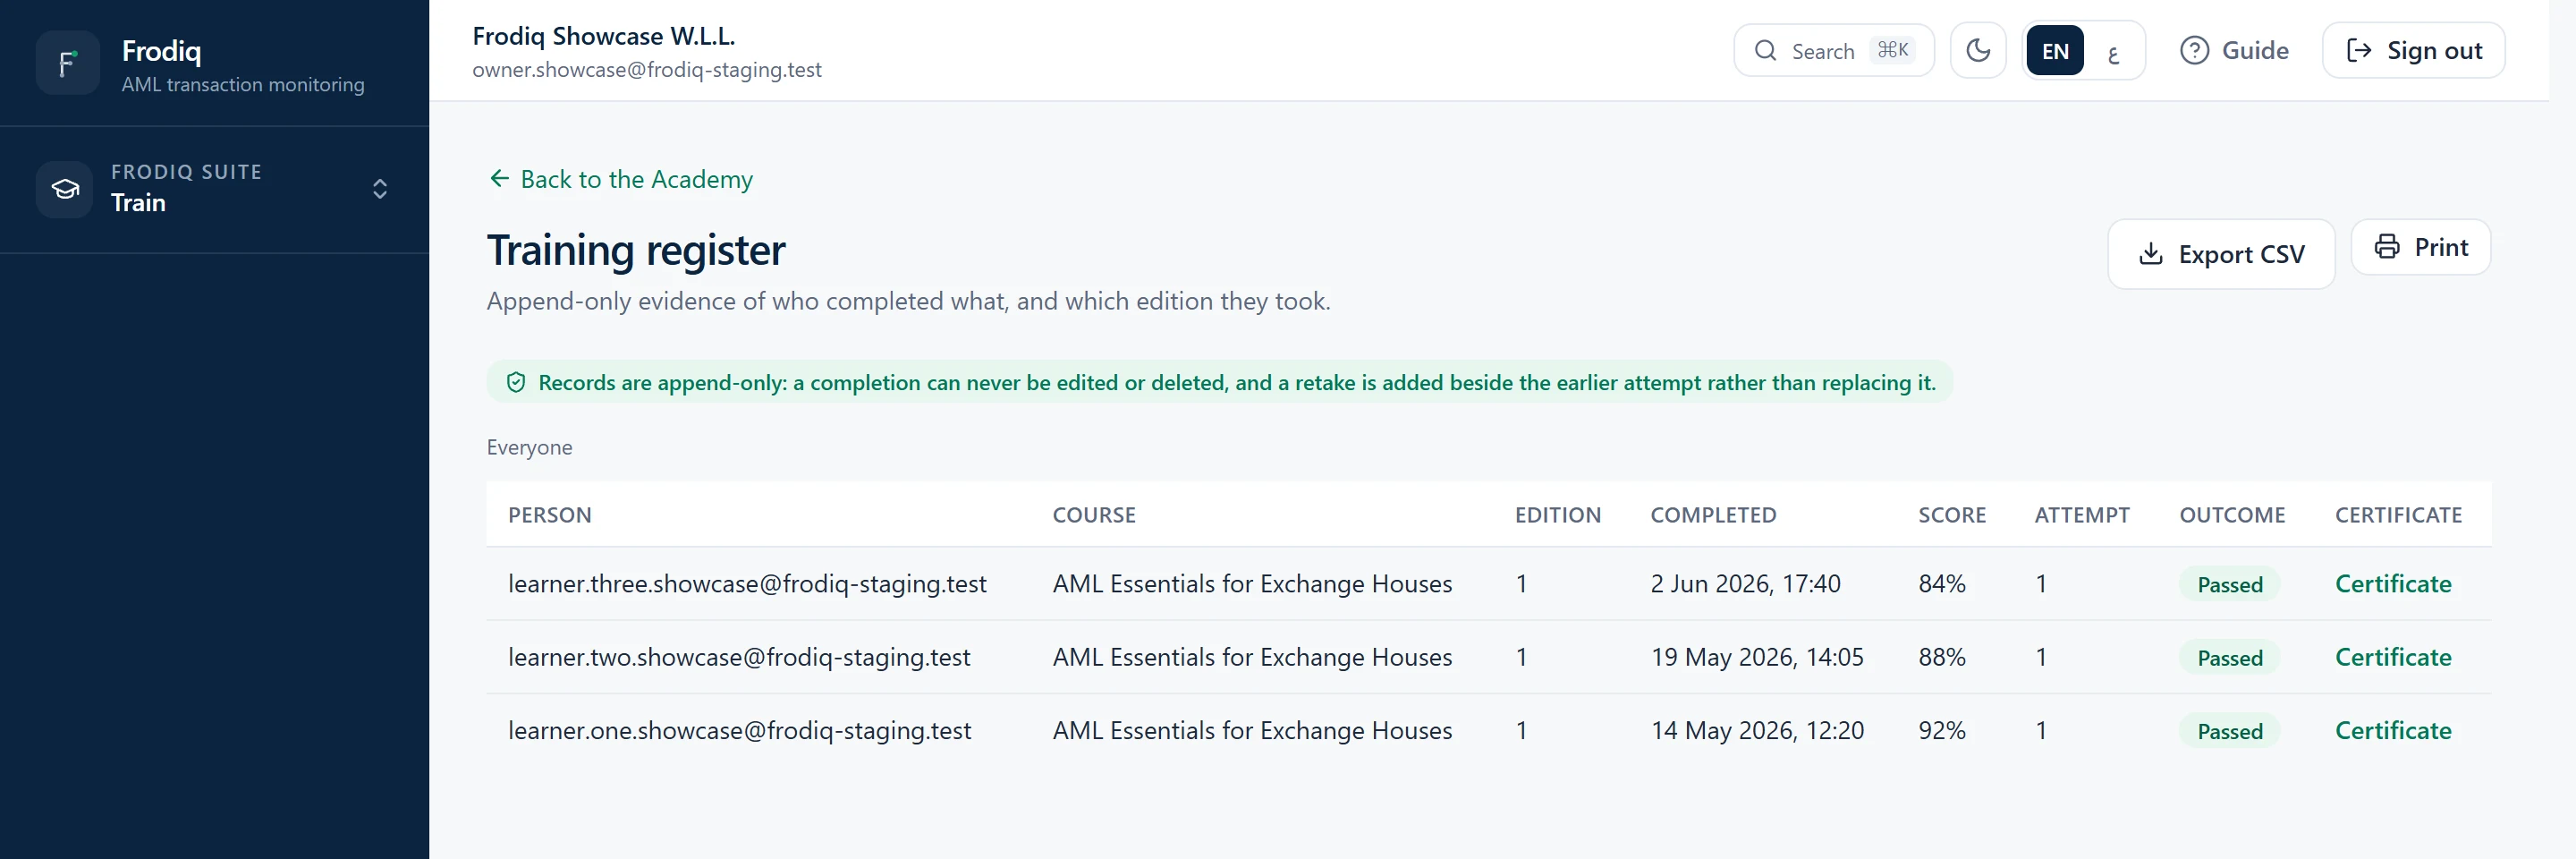Toggle dark mode with moon icon
This screenshot has width=2576, height=859.
[x=1977, y=50]
